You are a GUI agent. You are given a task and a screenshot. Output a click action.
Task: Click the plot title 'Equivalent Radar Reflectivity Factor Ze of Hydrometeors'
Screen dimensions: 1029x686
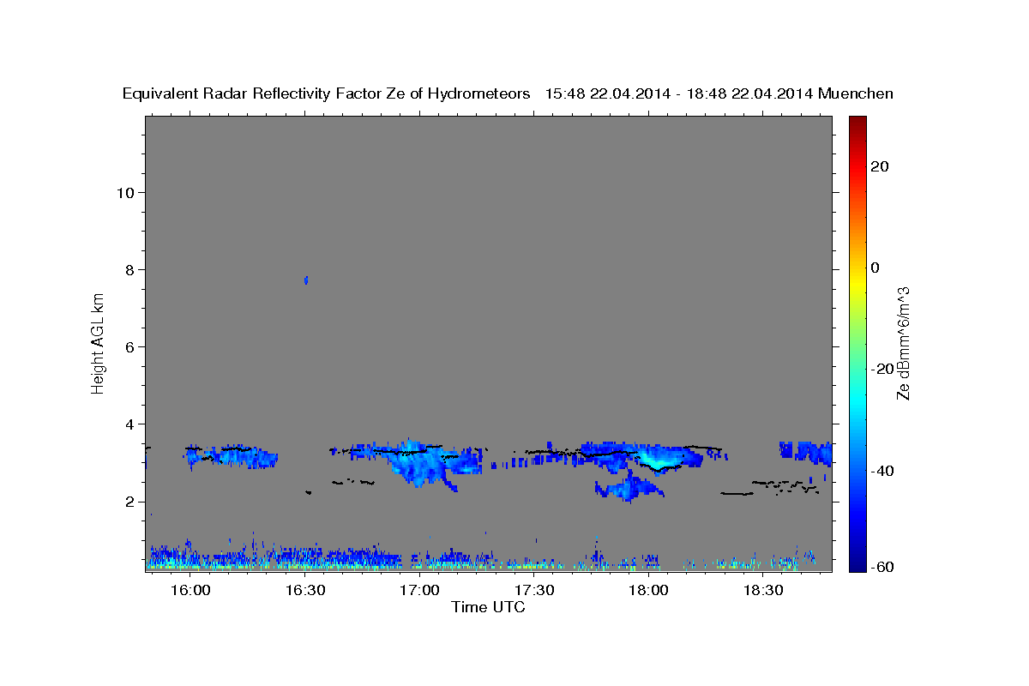327,94
